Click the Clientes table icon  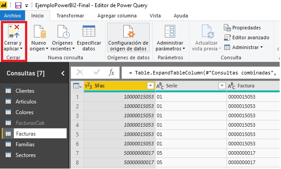click(8, 91)
